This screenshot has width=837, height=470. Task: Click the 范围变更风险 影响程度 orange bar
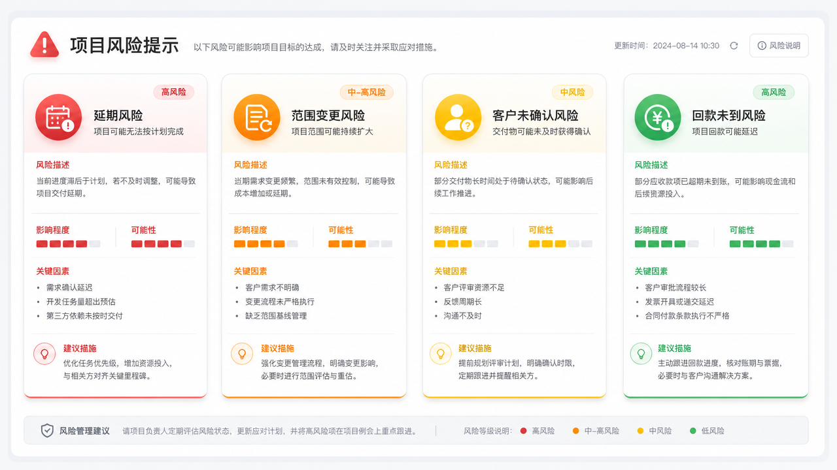tap(265, 243)
